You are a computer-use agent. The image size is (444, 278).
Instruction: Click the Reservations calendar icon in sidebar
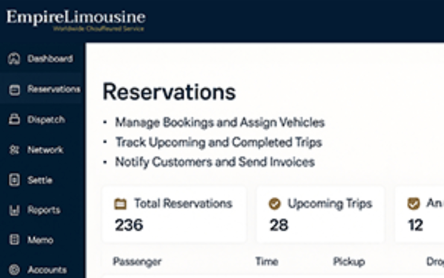[14, 90]
